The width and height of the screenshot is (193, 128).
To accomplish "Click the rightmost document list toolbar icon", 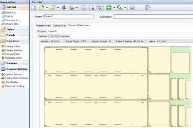I will tap(148, 8).
